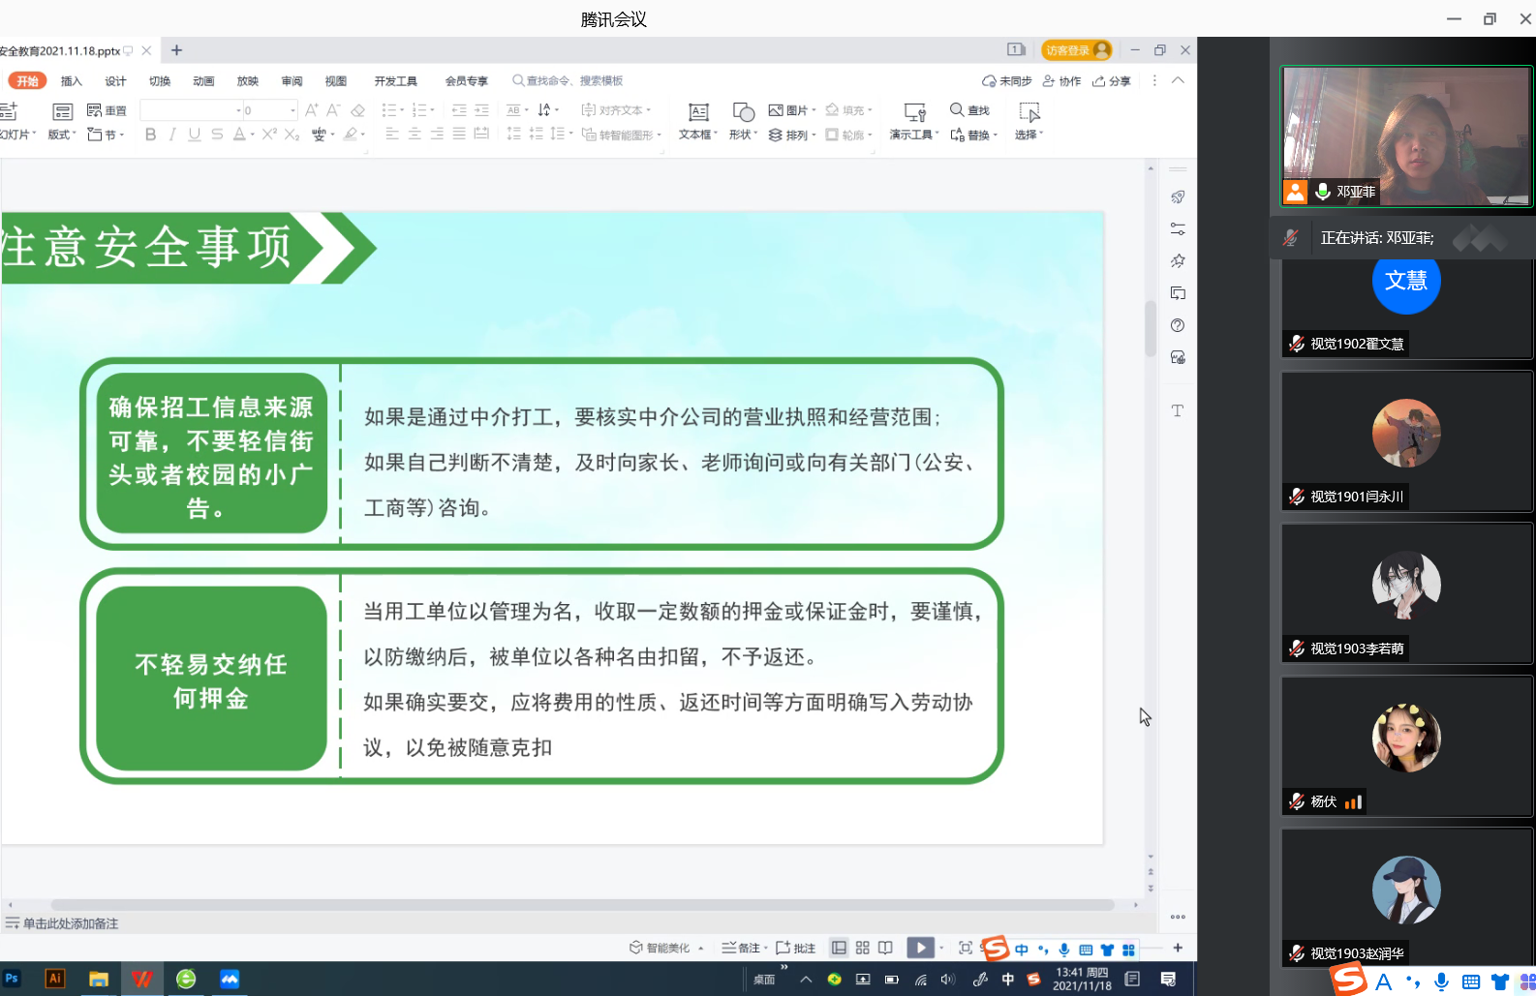
Task: Toggle Bold text formatting
Action: click(150, 135)
